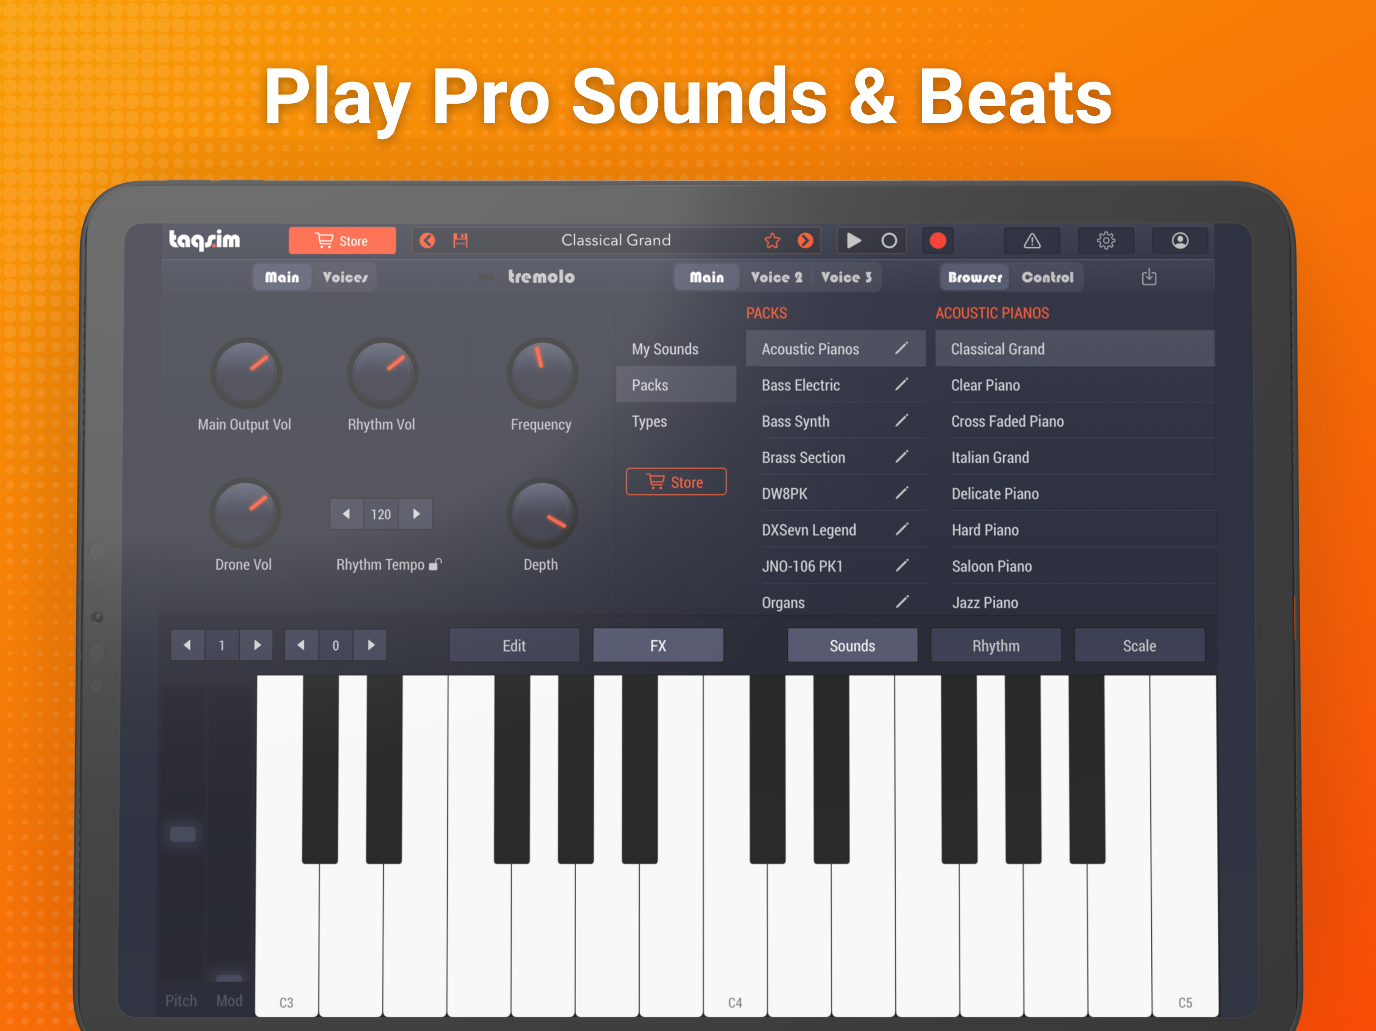Edit Bass Electric pack with pencil icon
The height and width of the screenshot is (1031, 1376).
click(902, 385)
